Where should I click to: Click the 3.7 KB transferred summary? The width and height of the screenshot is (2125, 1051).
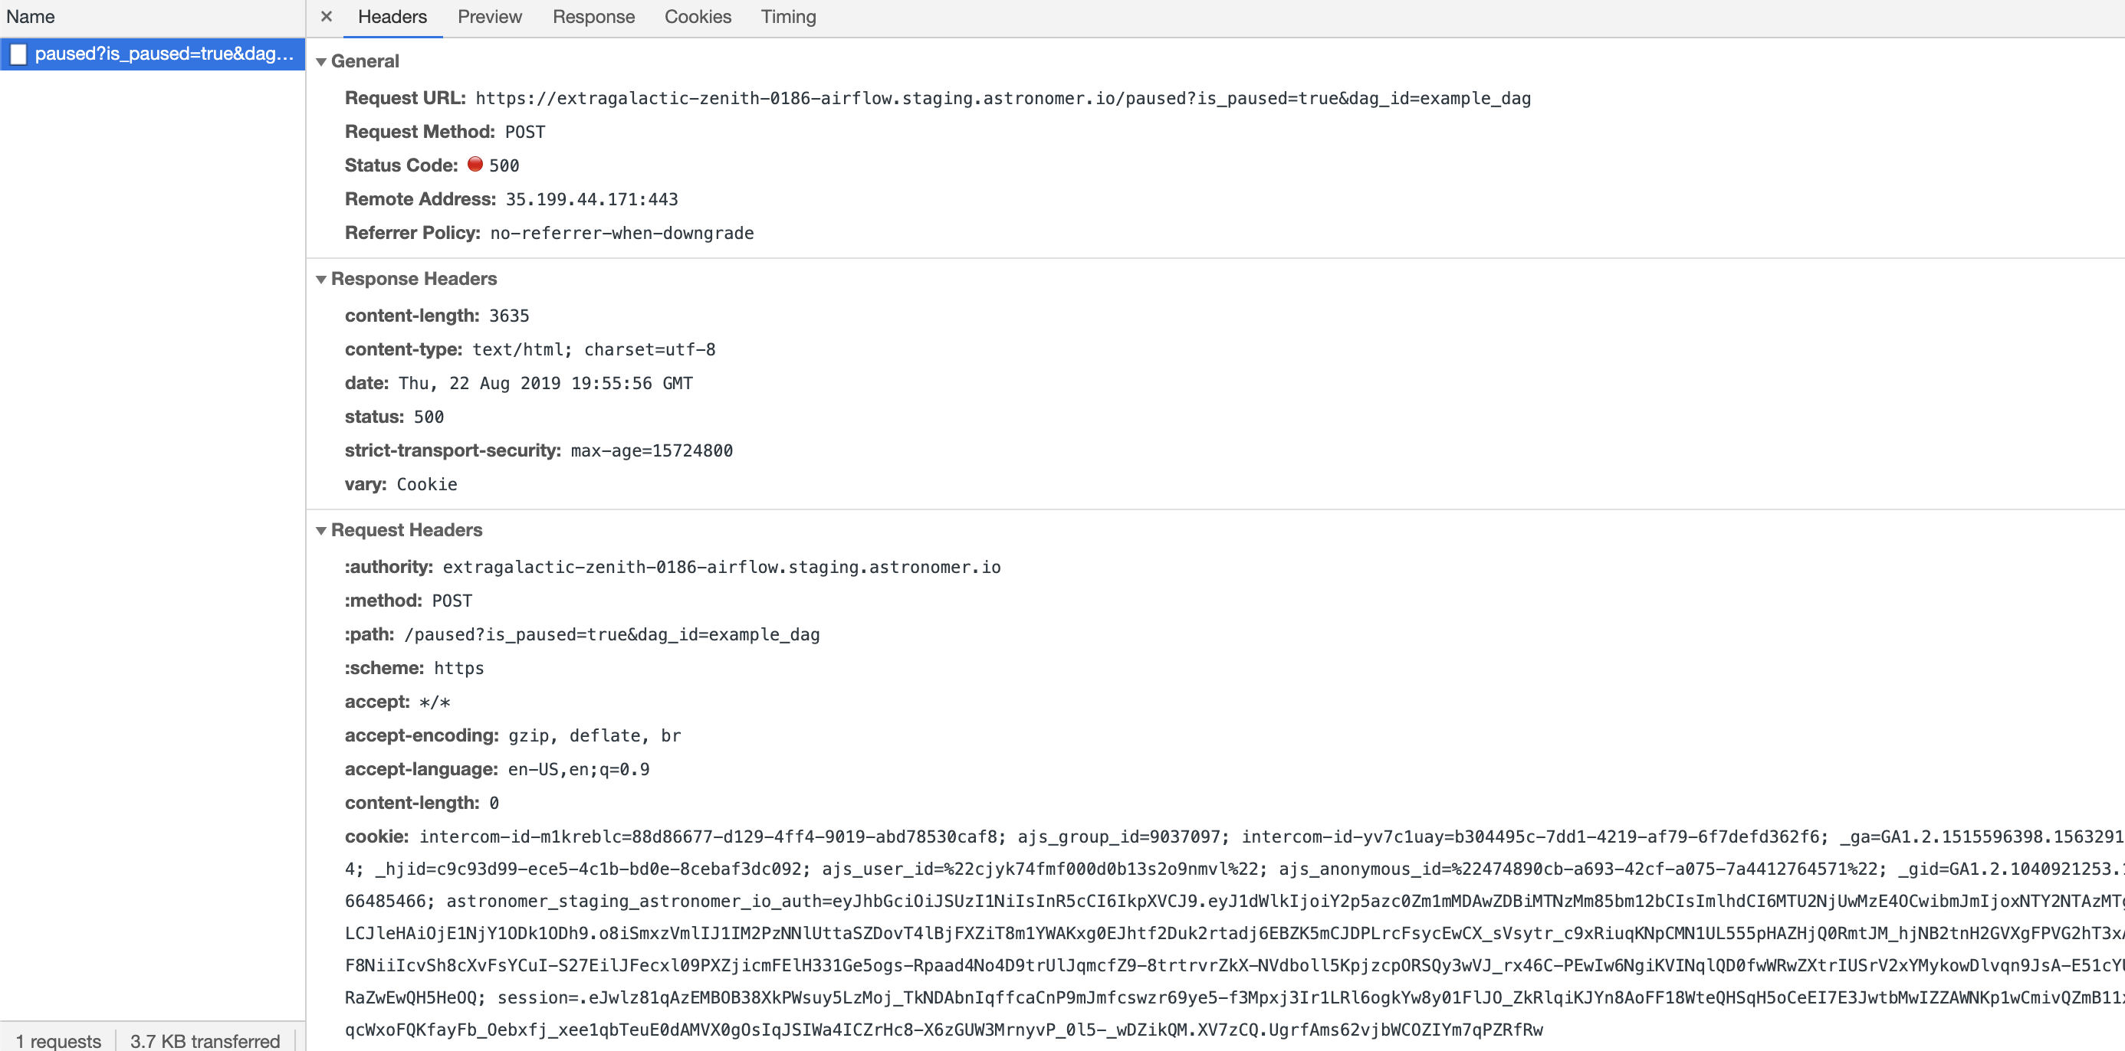click(205, 1040)
